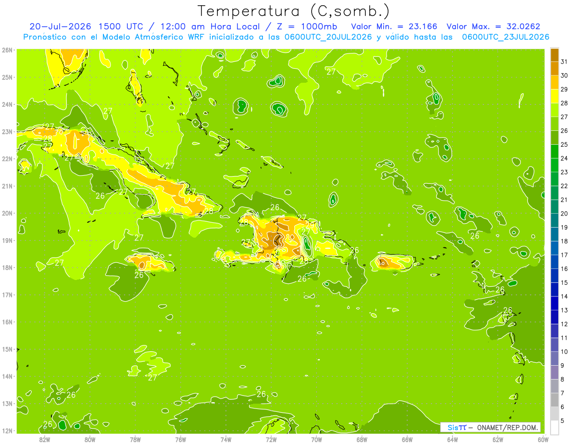This screenshot has height=446, width=577.
Task: Click the "15N" latitude label
Action: click(x=7, y=349)
